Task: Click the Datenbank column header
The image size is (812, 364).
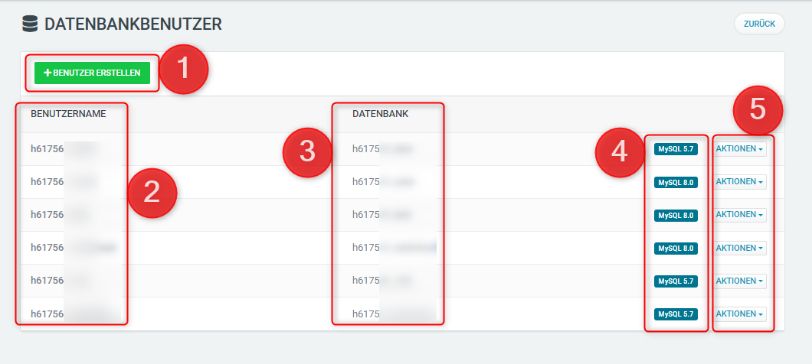Action: 380,114
